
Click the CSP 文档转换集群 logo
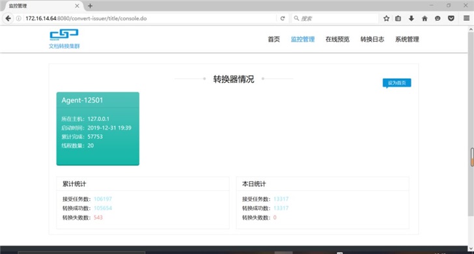click(64, 39)
